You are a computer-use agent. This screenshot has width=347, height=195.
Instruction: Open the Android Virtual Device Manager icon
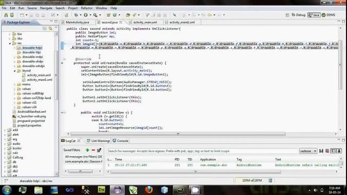click(x=12, y=15)
